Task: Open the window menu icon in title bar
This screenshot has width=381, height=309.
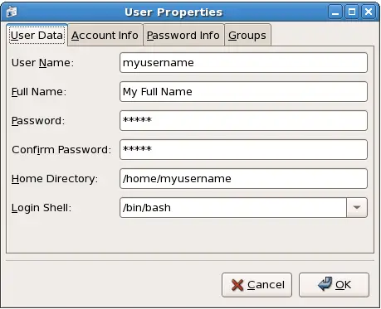Action: [x=12, y=12]
